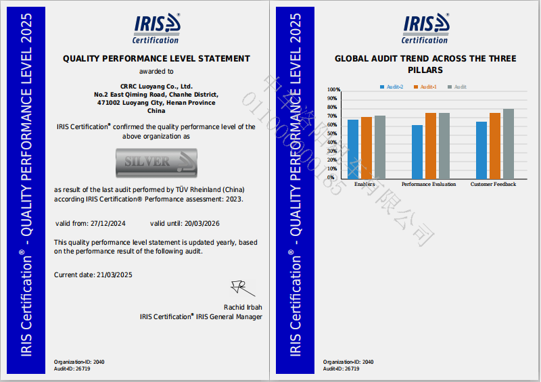
Task: Select the blue Enablers bar in chart
Action: (353, 149)
